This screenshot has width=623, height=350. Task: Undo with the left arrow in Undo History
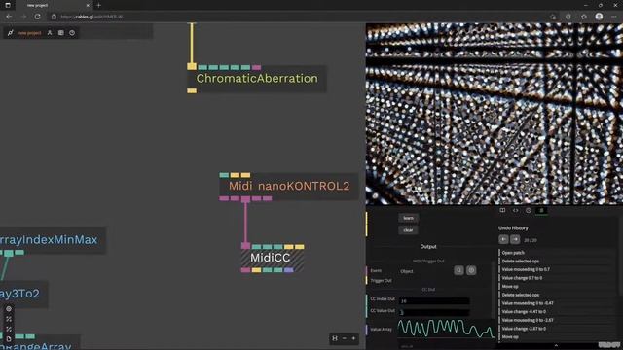point(503,240)
